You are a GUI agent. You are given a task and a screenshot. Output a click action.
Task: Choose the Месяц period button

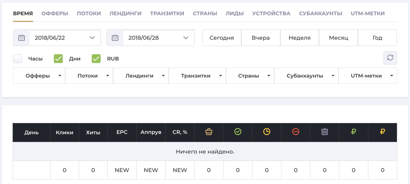(x=338, y=38)
